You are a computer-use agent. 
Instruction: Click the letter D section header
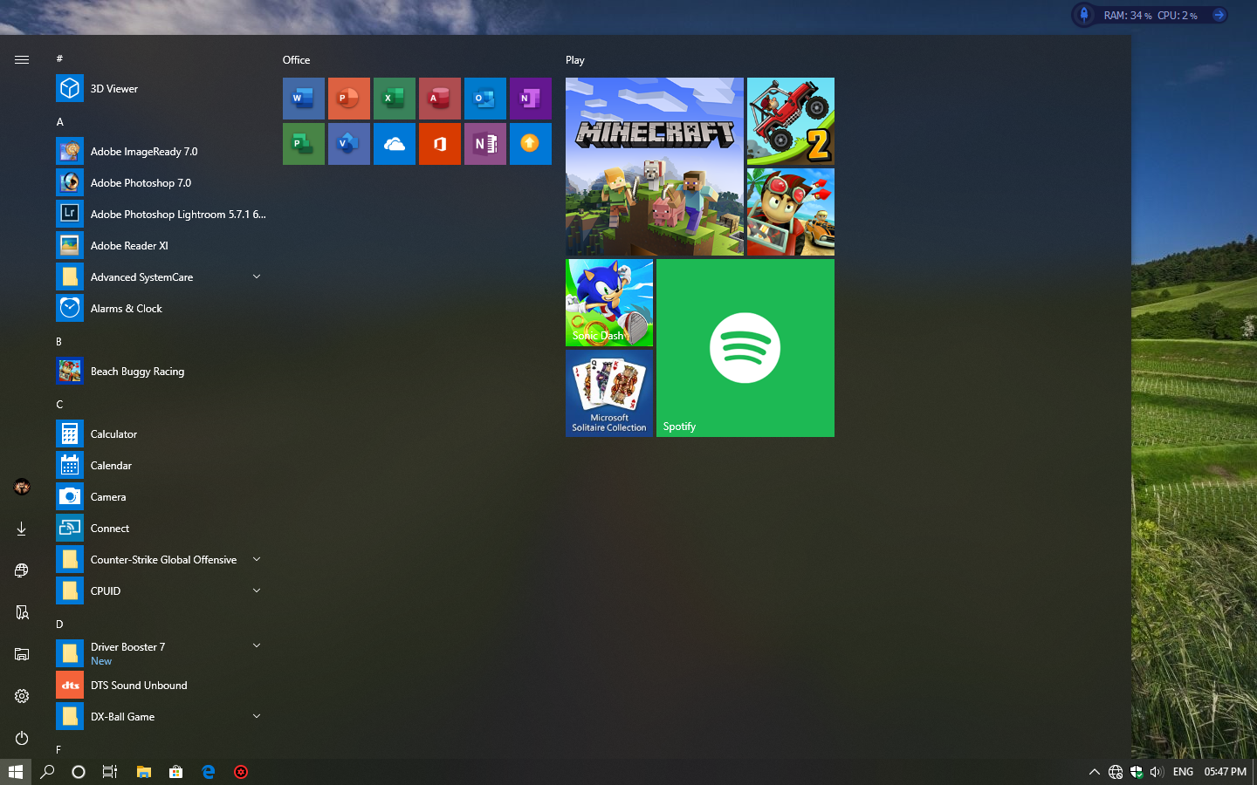click(59, 625)
